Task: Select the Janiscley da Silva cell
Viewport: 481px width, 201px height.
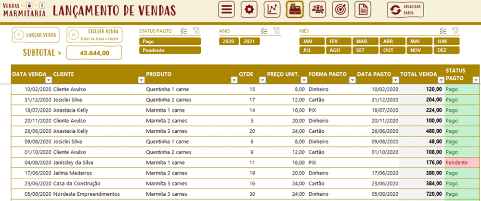Action: point(99,163)
